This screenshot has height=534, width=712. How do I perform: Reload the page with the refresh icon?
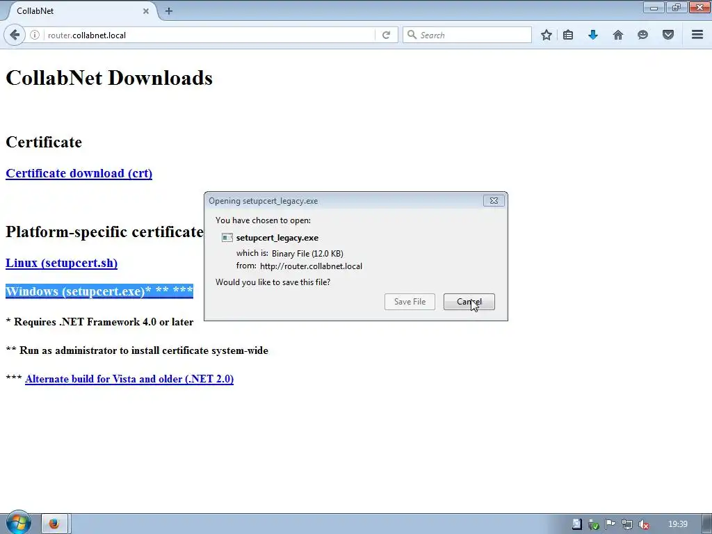point(387,35)
